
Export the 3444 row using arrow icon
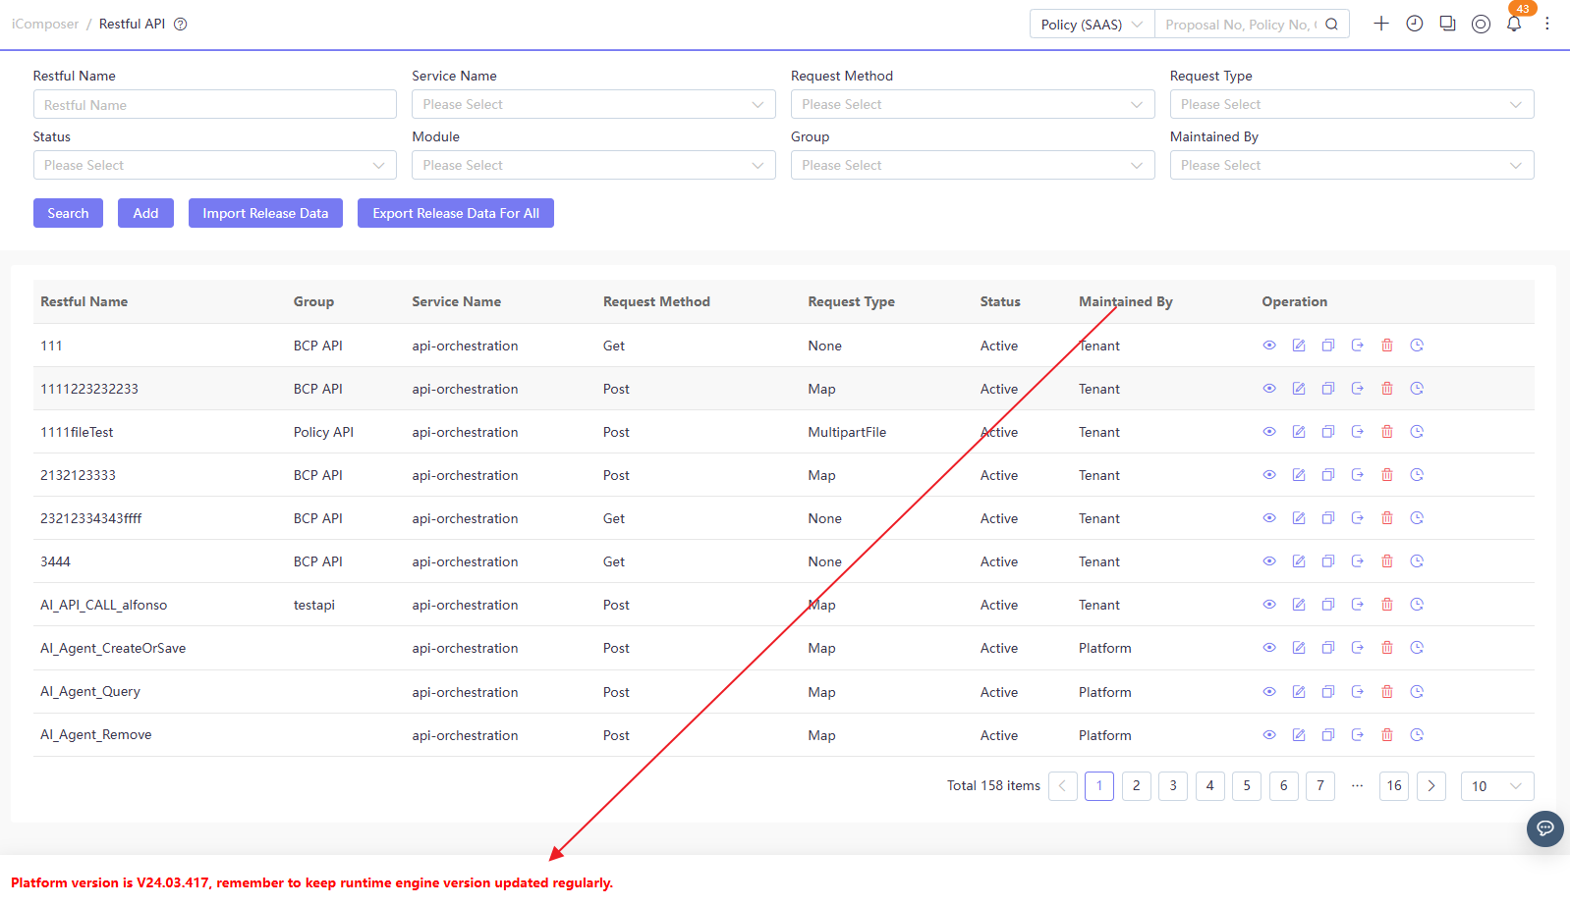click(x=1358, y=561)
